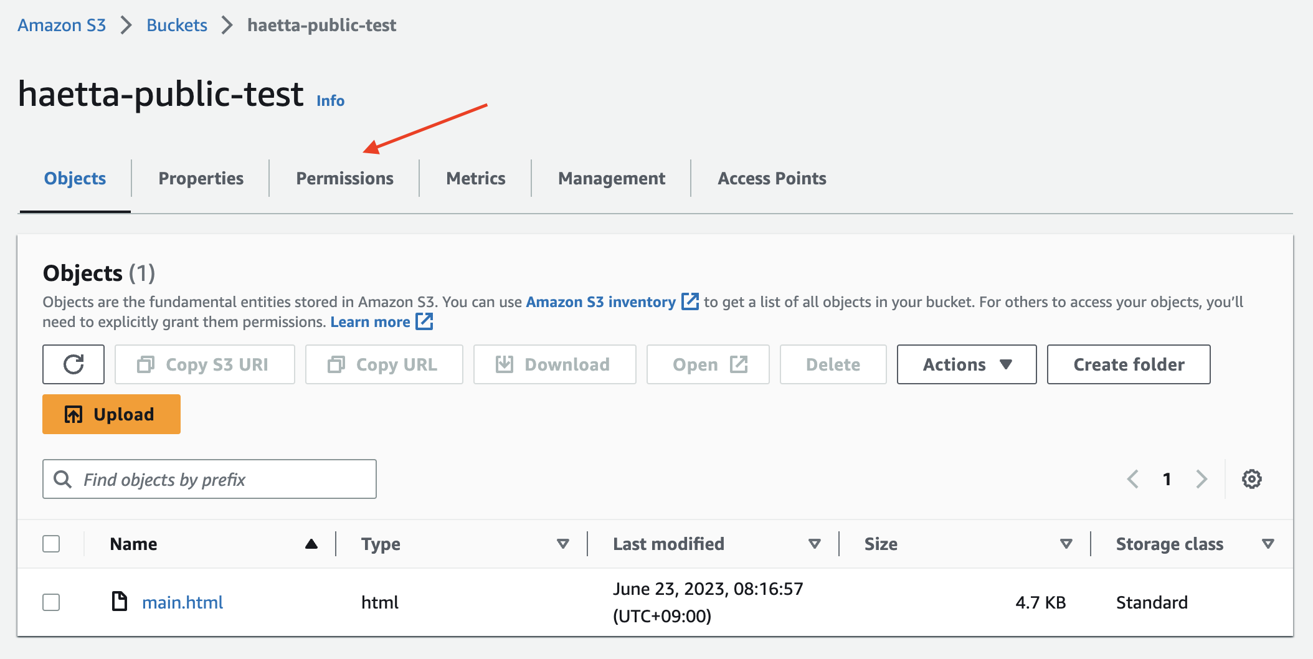Click the 4.7 KB size cell
Image resolution: width=1313 pixels, height=659 pixels.
[x=1040, y=602]
